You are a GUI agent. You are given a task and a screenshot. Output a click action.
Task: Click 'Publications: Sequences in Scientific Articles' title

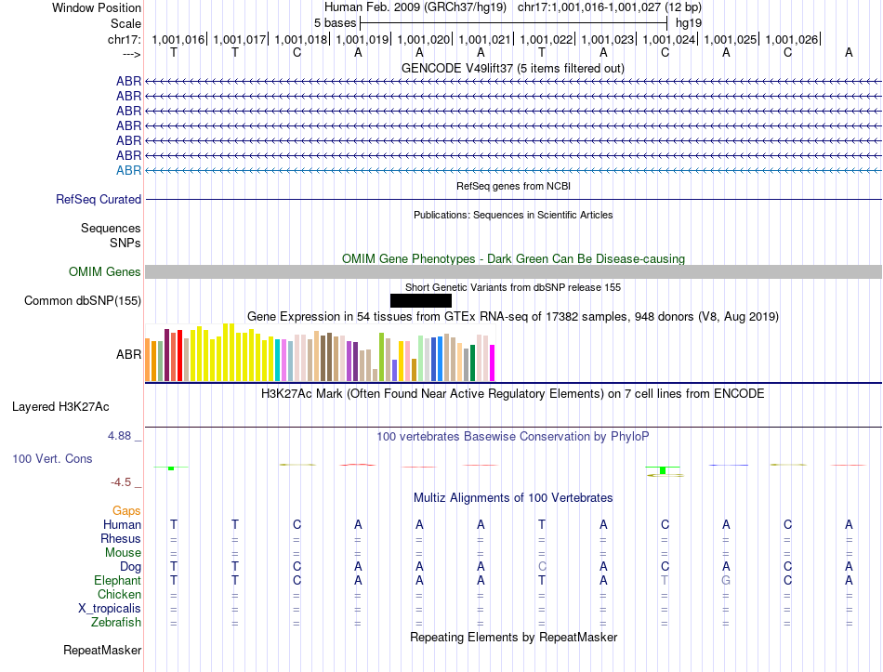click(513, 215)
